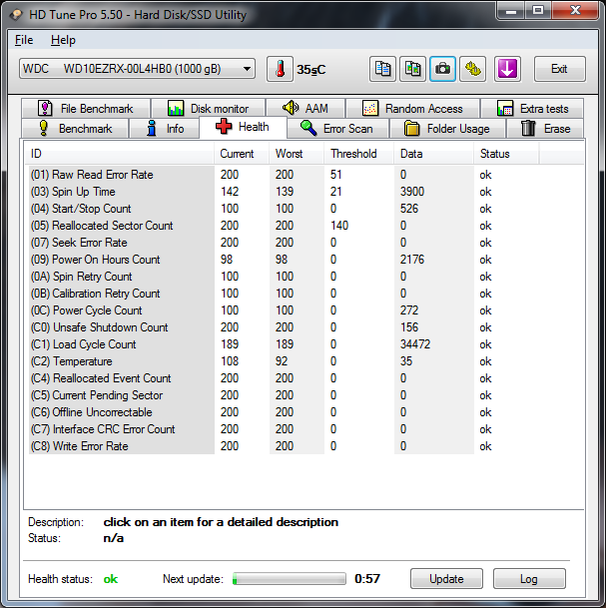Click the camera save screenshot icon
The image size is (606, 608).
[442, 70]
